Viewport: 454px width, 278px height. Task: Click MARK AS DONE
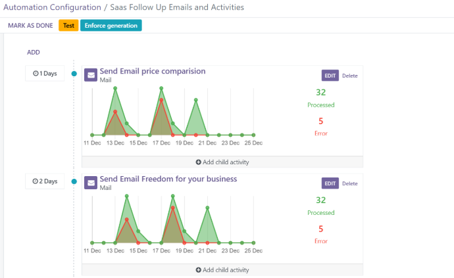31,26
